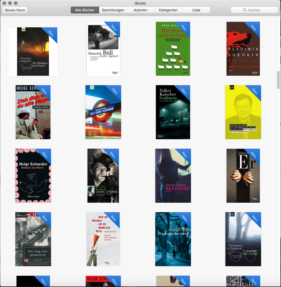
Task: Open Joseph Roth's Die Kapuzinergruft
Action: 173,239
